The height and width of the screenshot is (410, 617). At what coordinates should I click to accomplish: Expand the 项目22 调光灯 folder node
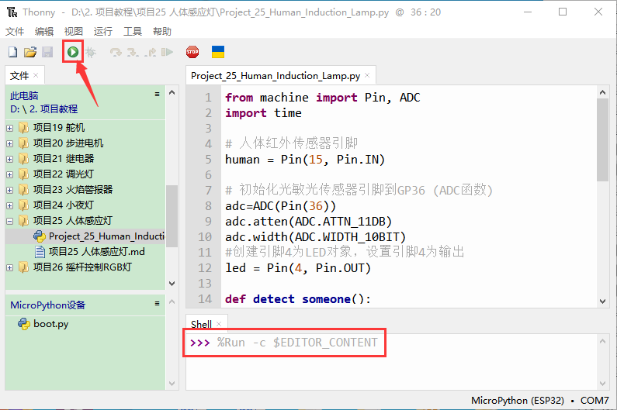coord(10,174)
